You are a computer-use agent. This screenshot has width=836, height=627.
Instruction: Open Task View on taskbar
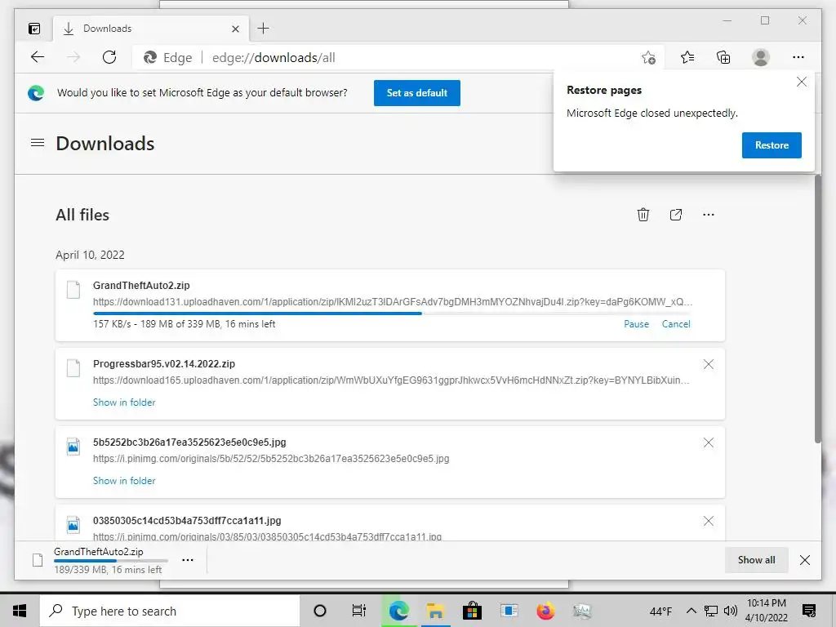359,611
